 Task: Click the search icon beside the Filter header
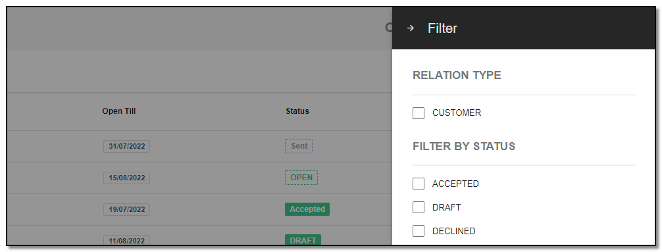click(389, 28)
